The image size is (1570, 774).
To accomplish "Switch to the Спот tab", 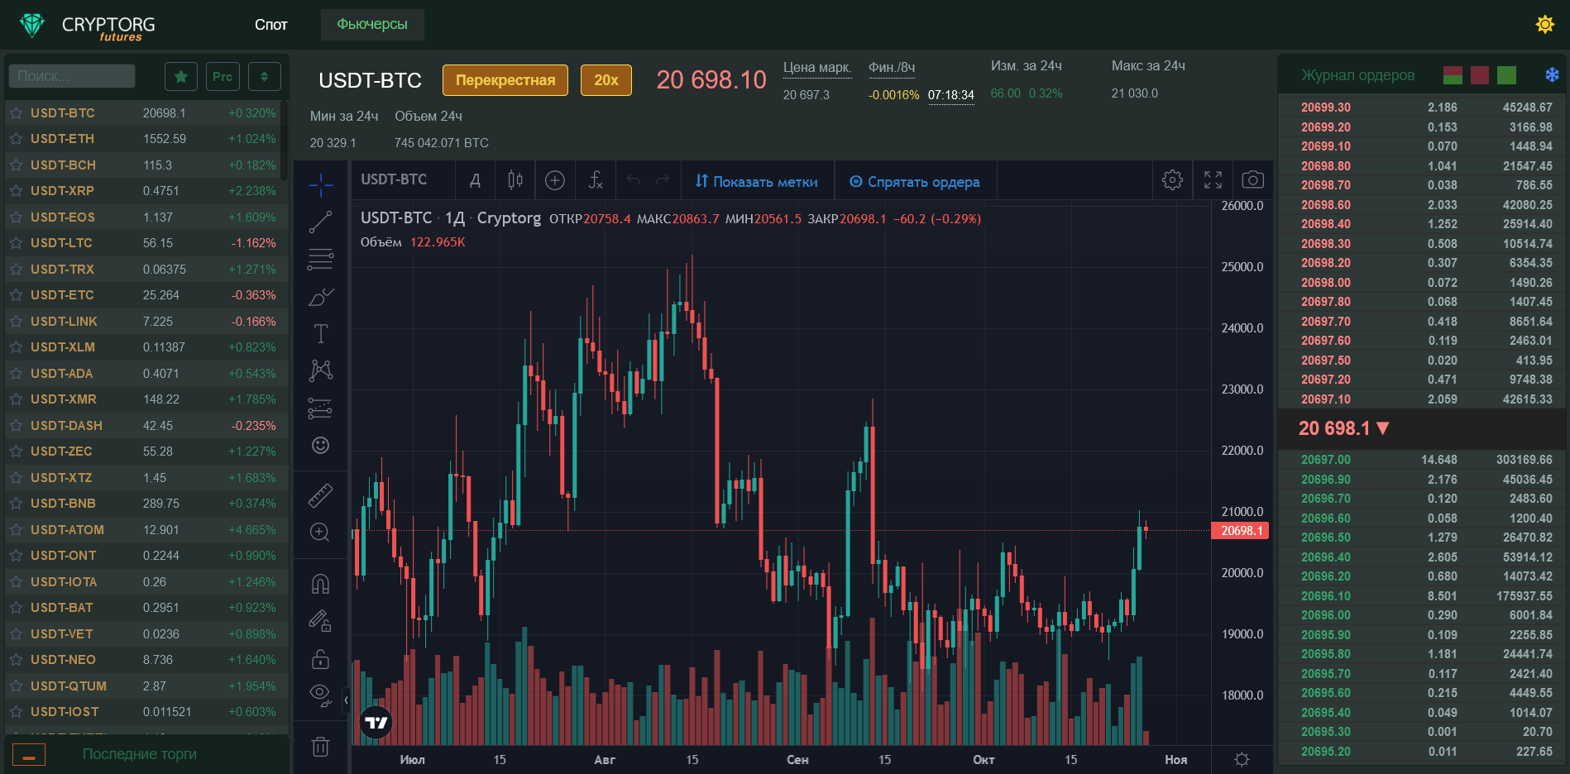I will point(270,25).
